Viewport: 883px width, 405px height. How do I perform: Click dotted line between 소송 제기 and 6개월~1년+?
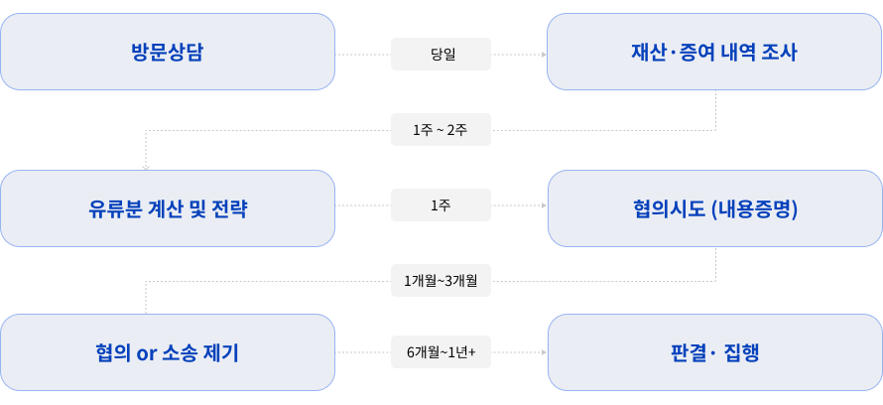(363, 351)
